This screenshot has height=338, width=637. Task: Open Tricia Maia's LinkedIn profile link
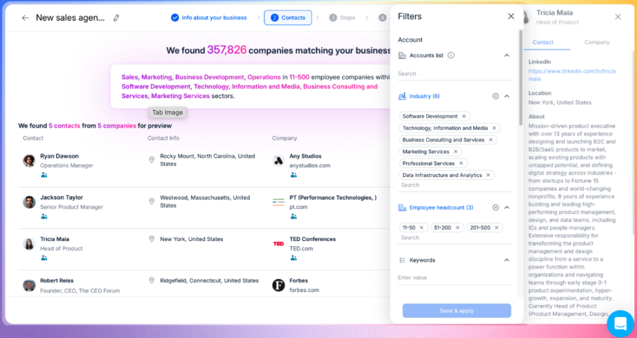click(x=572, y=75)
